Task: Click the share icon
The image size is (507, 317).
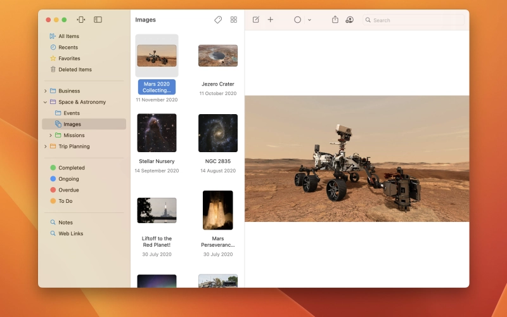Action: [335, 20]
